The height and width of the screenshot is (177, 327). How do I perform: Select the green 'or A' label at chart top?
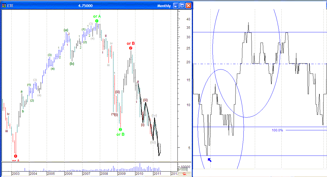tap(97, 17)
